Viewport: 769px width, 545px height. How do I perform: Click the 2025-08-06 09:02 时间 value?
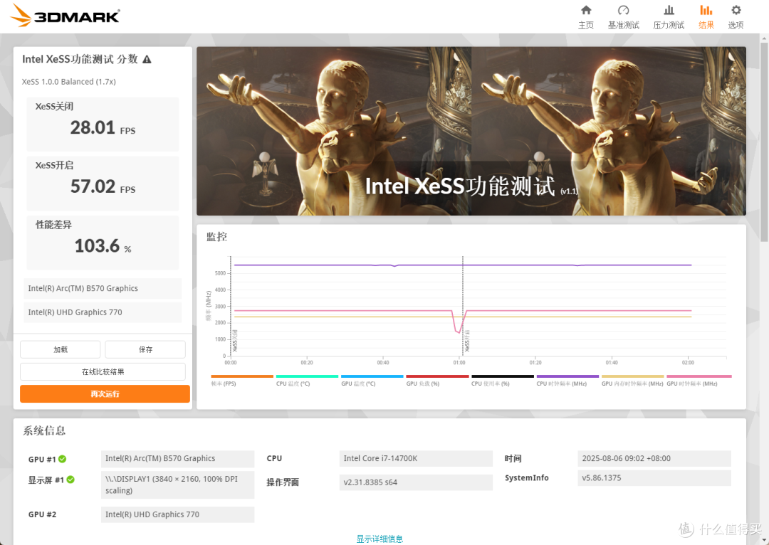click(654, 458)
